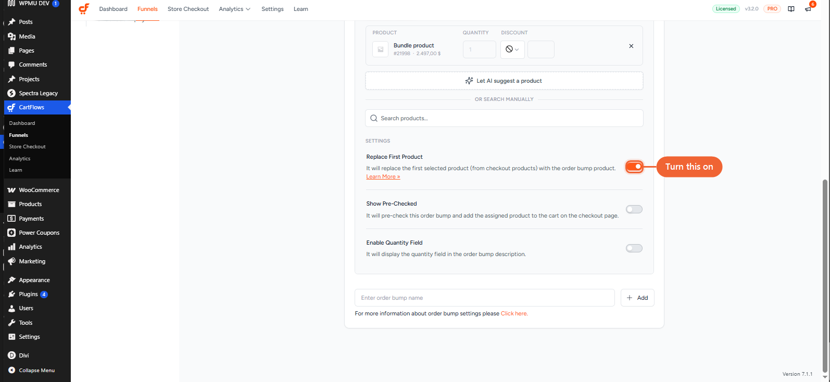The width and height of the screenshot is (830, 382).
Task: Open the announcements megaphone icon
Action: [x=808, y=9]
